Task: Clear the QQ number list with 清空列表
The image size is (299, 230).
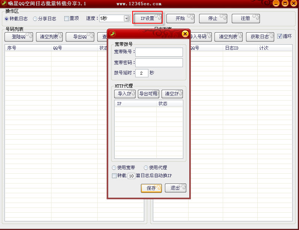Action: [x=49, y=36]
